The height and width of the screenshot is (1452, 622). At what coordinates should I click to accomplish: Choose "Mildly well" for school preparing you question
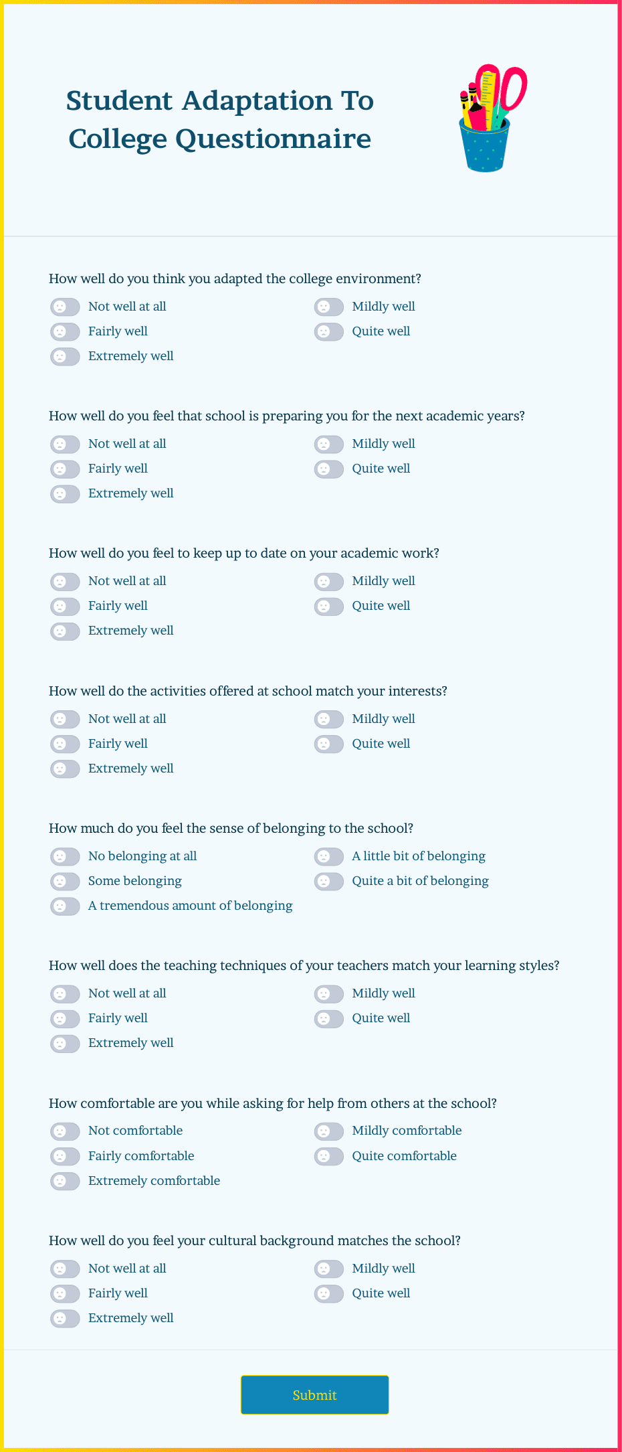328,444
